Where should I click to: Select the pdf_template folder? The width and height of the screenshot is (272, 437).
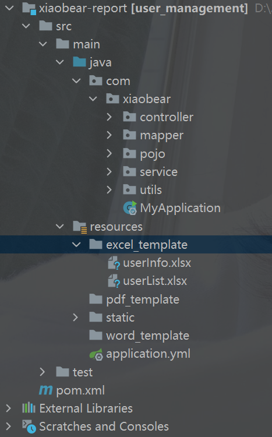pyautogui.click(x=143, y=299)
